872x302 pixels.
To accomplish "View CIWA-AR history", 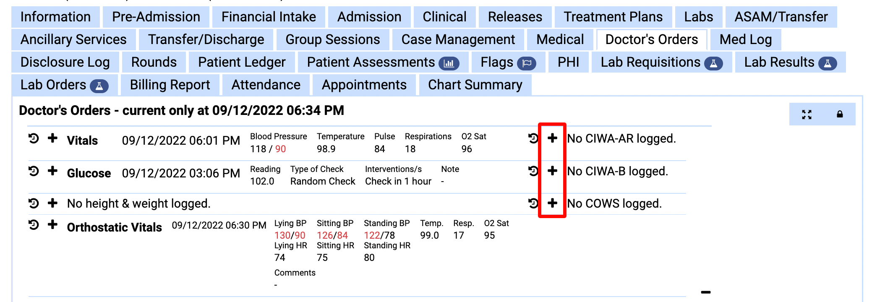I will point(533,138).
